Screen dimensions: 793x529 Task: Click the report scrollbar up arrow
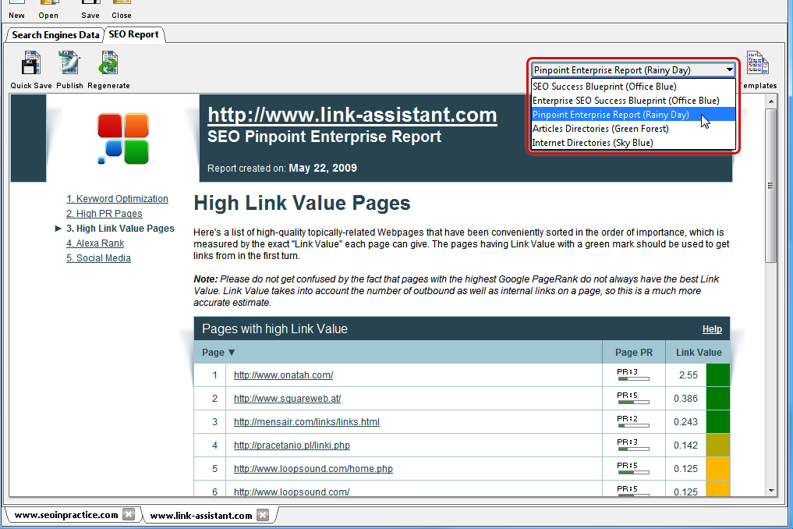tap(770, 101)
